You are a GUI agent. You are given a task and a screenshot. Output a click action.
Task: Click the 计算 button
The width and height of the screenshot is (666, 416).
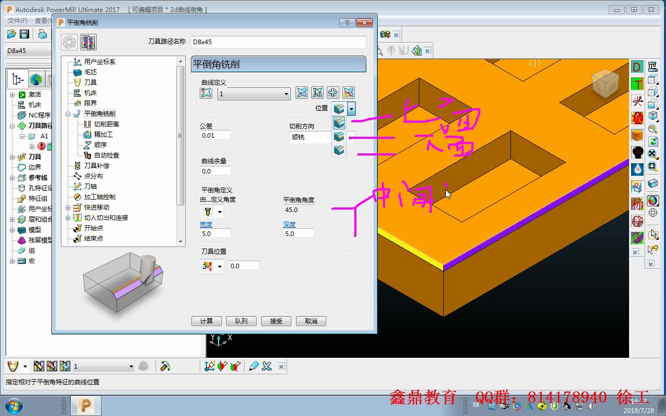click(207, 321)
